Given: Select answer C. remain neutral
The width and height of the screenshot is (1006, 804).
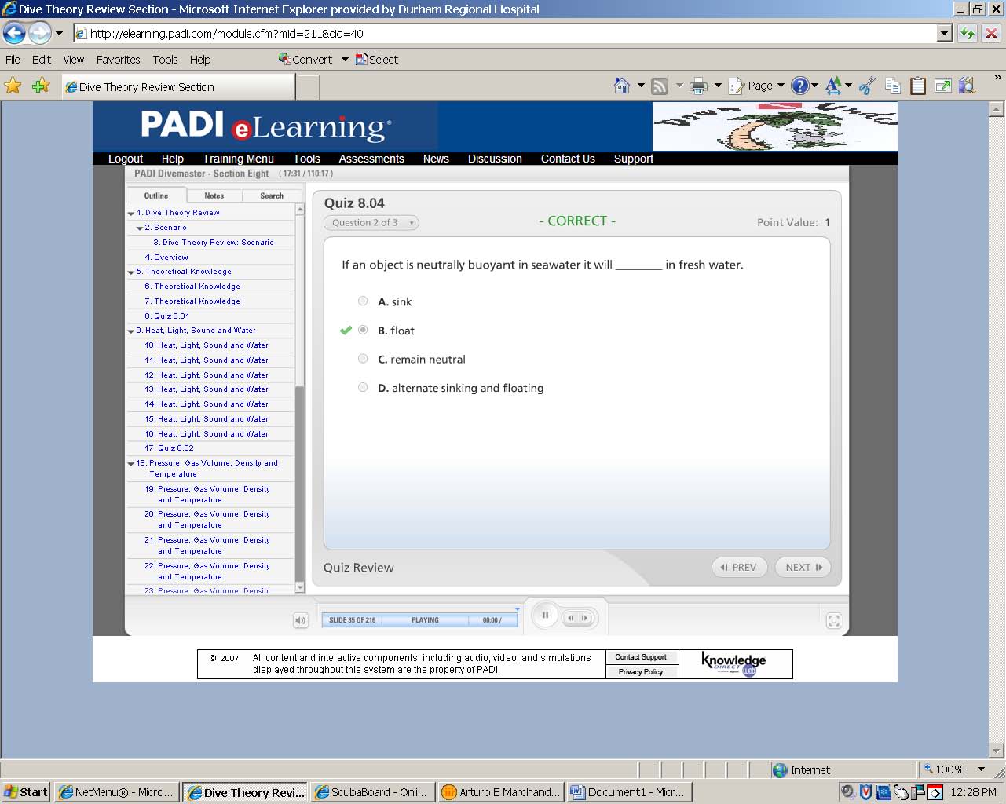Looking at the screenshot, I should 363,359.
